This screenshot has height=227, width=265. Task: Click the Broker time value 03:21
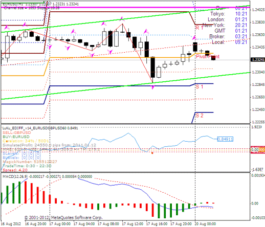tap(241, 36)
